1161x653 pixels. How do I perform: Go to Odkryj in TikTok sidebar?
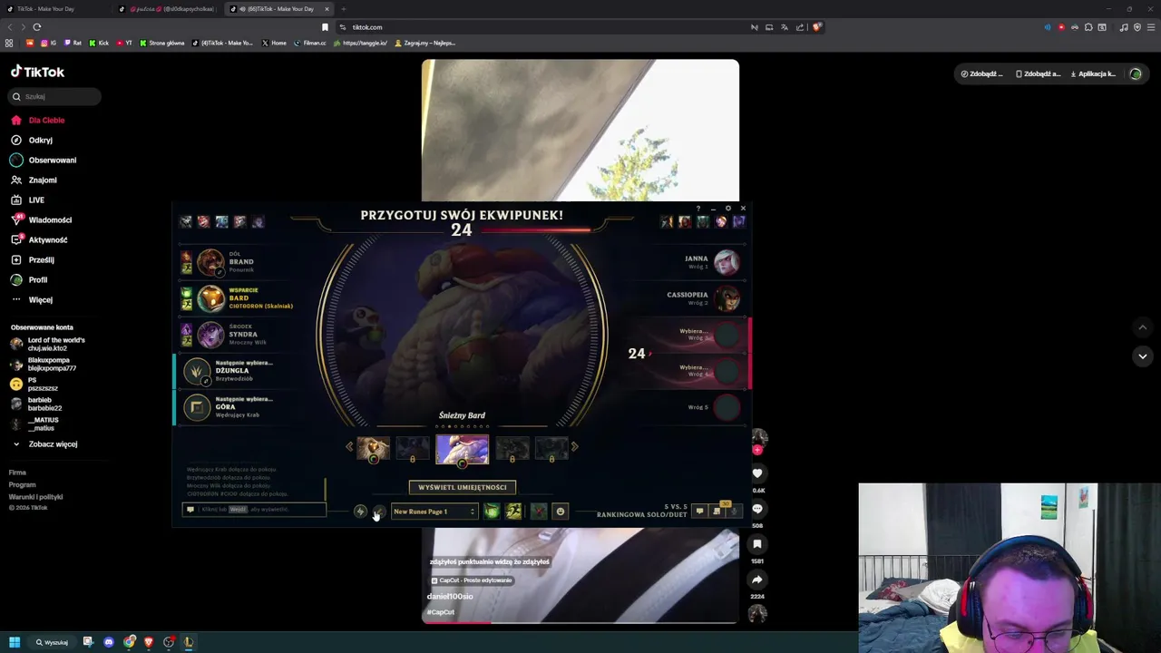(x=33, y=140)
